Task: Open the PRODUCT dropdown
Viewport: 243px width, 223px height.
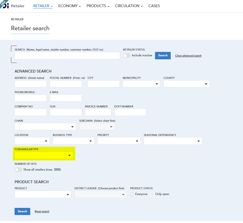Action: (x=43, y=194)
